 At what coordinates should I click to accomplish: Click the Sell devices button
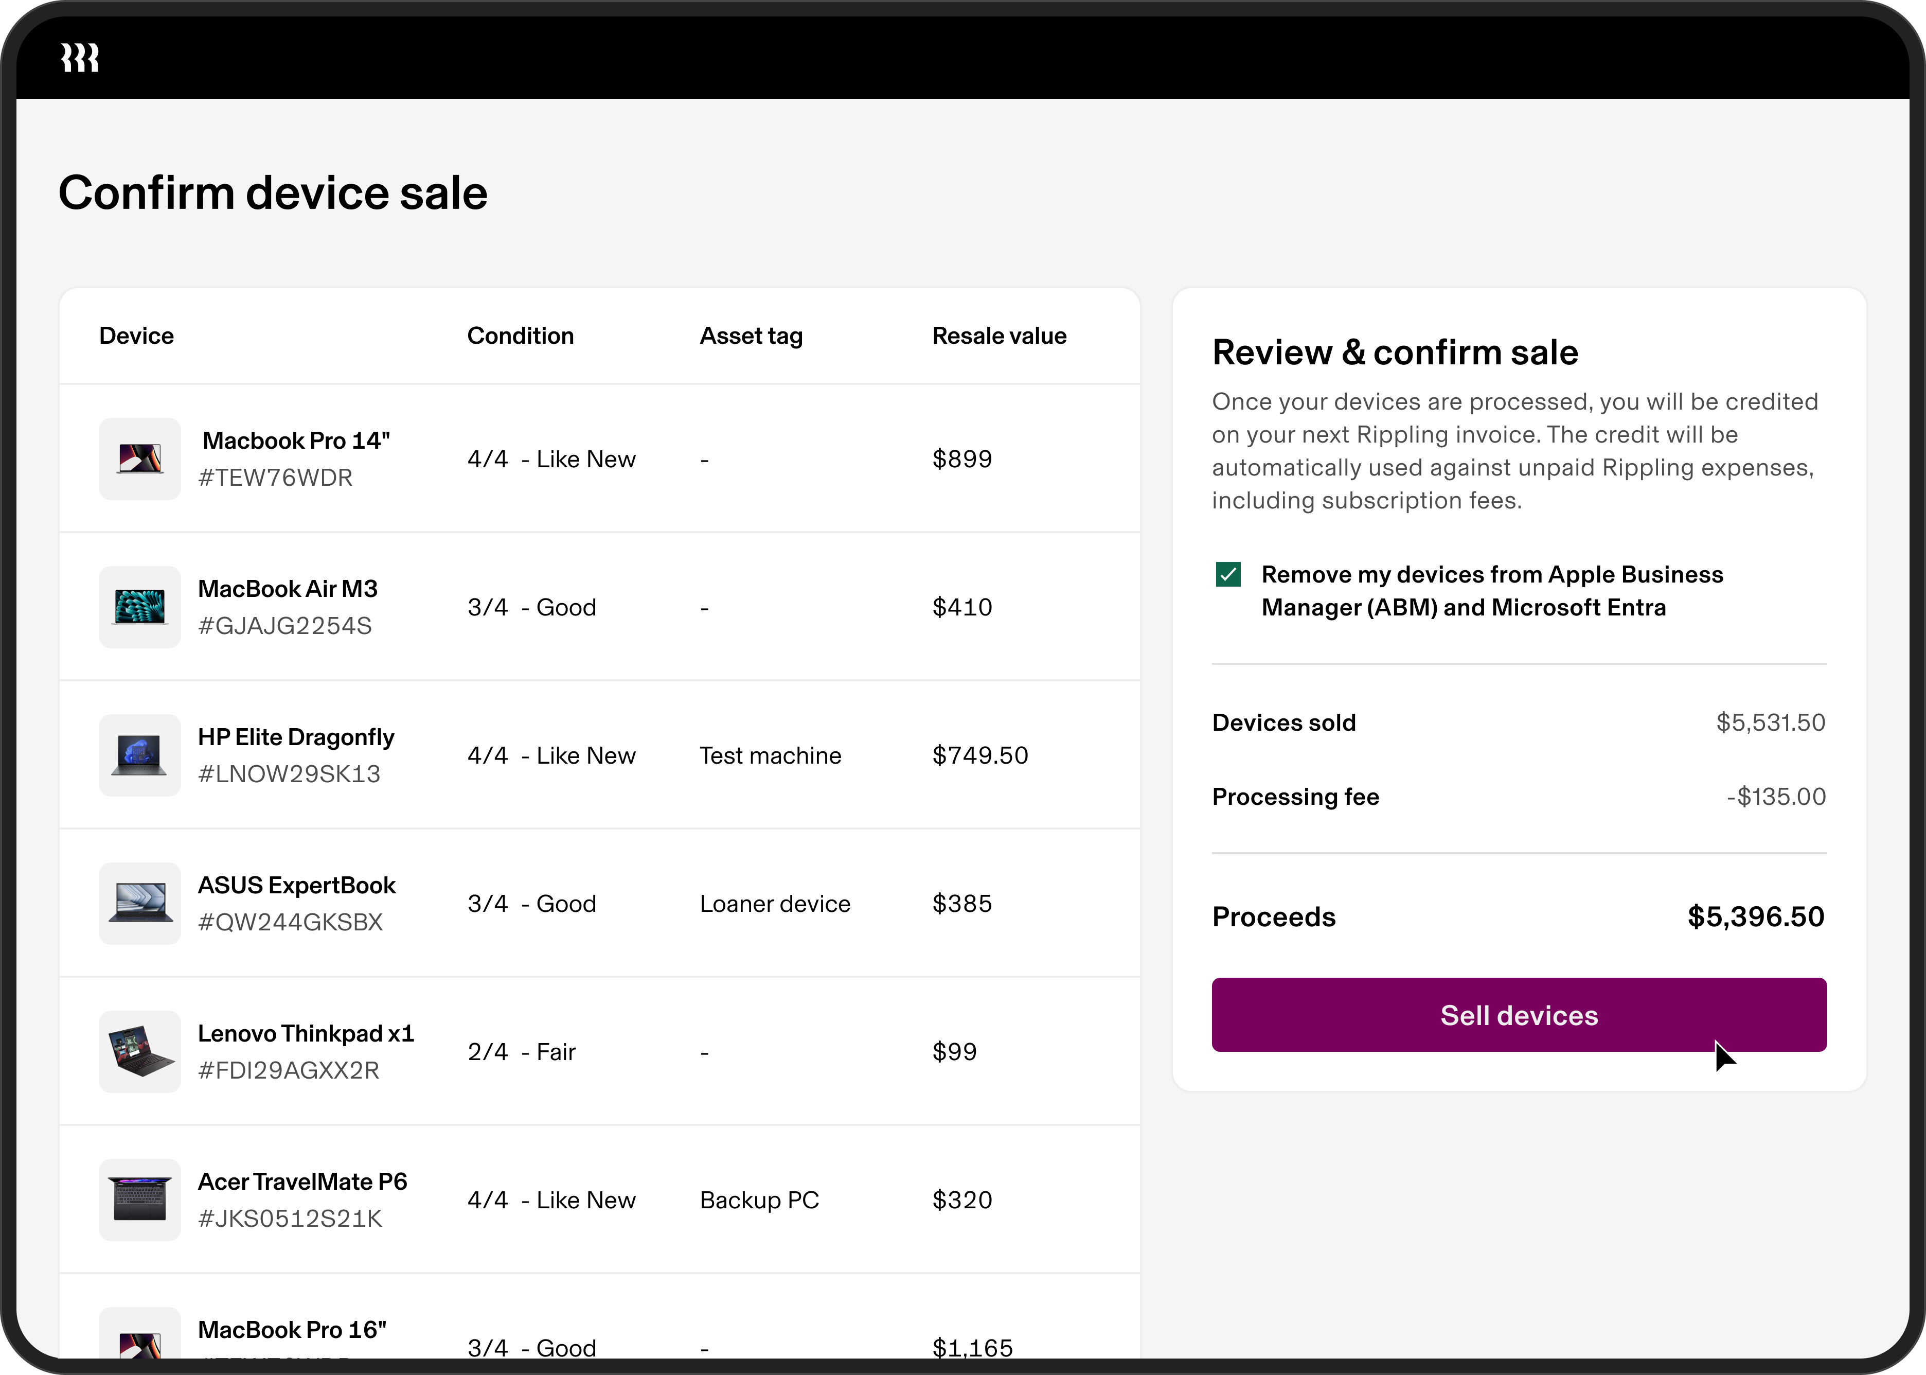click(x=1519, y=1014)
